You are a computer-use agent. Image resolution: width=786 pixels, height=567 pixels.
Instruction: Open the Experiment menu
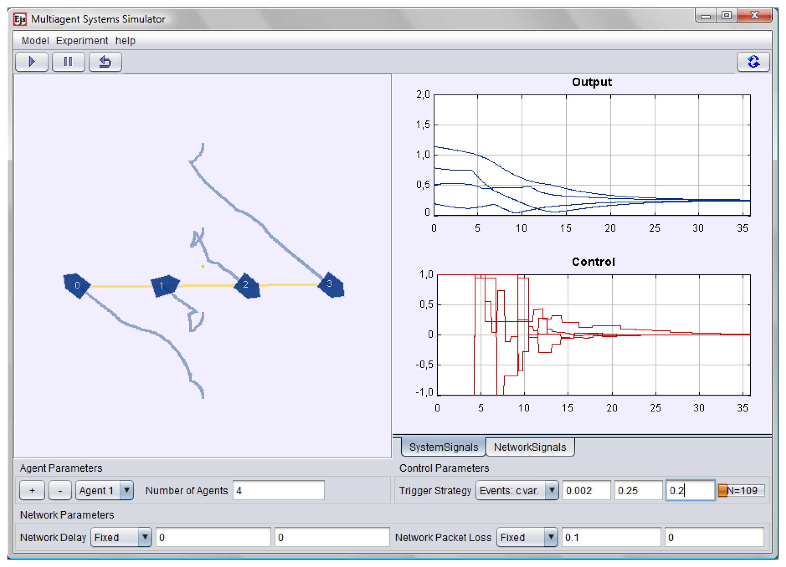point(82,40)
